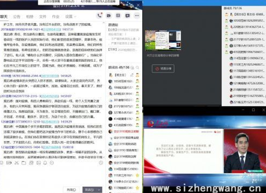This screenshot has width=266, height=193.
Task: Select member 220 in chat member list
Action: [x=124, y=94]
